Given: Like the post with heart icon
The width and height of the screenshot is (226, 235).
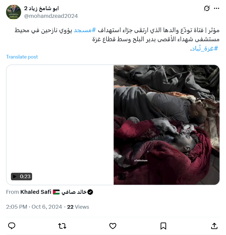Looking at the screenshot, I should [x=113, y=226].
